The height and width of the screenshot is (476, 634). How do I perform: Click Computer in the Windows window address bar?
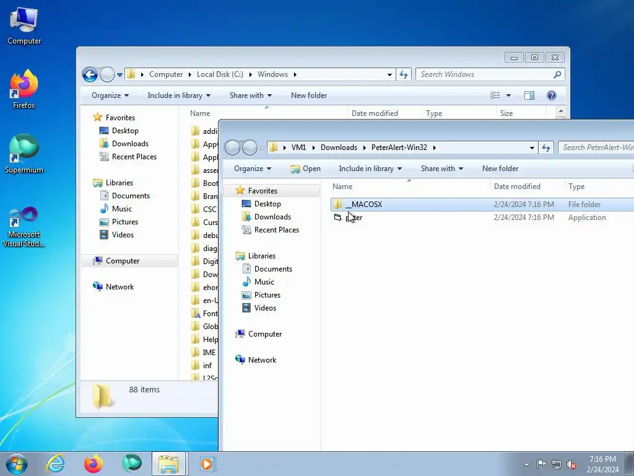166,74
